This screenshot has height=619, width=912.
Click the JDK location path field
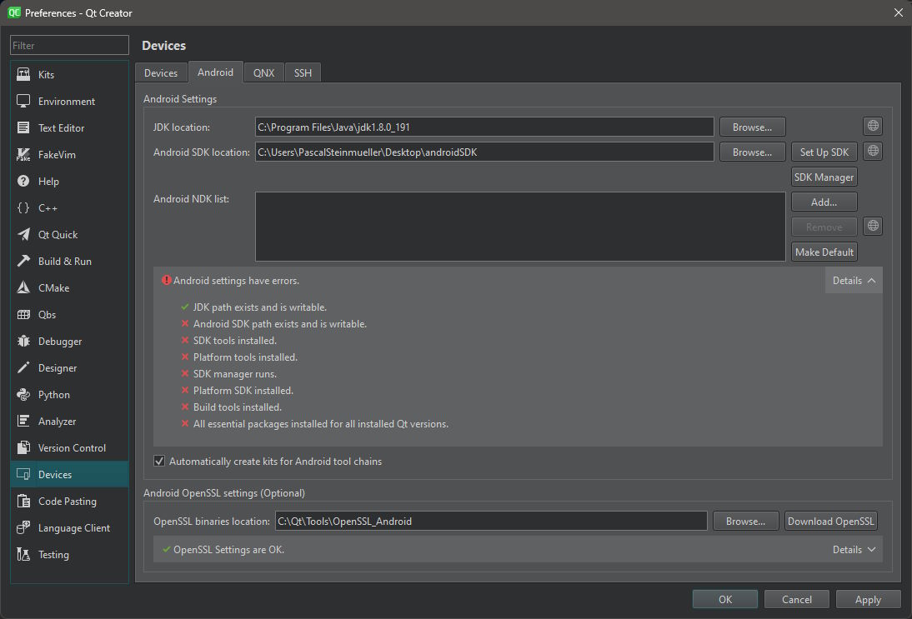tap(484, 127)
